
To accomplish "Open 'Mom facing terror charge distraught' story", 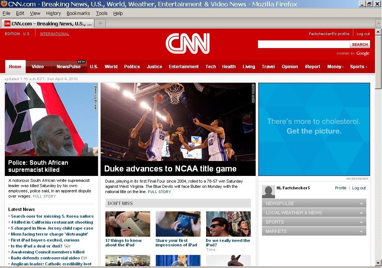I will tap(50, 234).
